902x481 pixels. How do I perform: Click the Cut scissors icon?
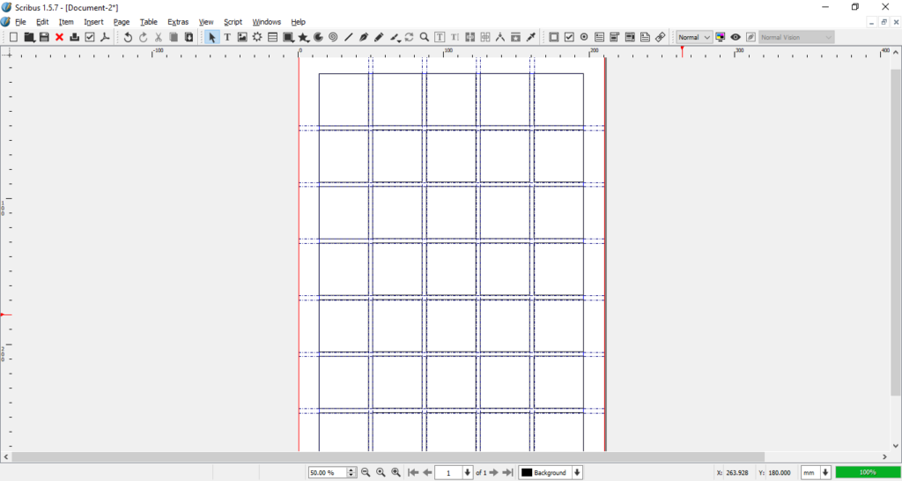pyautogui.click(x=159, y=37)
